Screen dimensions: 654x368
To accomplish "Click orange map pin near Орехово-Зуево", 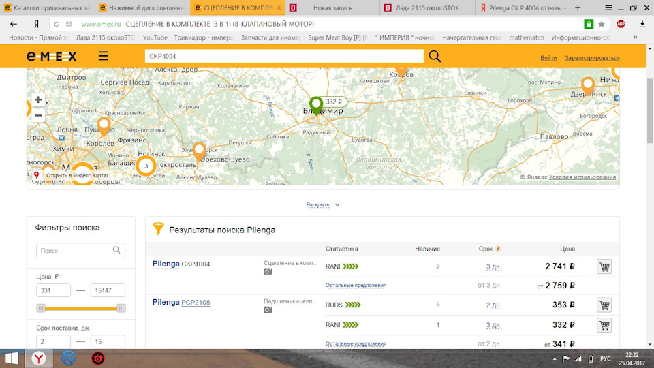I will [200, 151].
